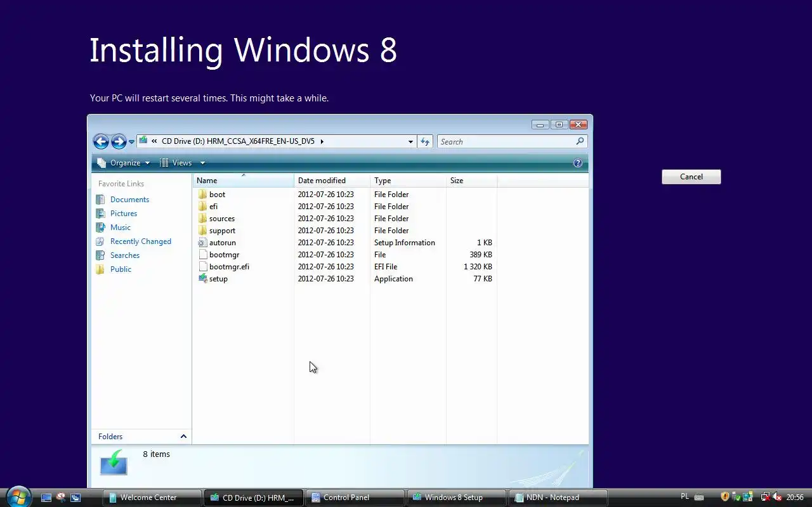Select the efi folder
Viewport: 812px width, 507px height.
(213, 207)
